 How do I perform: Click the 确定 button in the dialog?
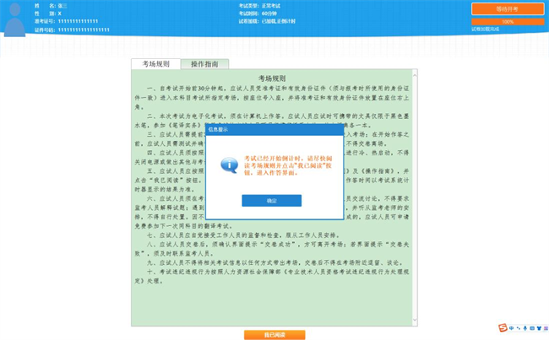coord(271,201)
